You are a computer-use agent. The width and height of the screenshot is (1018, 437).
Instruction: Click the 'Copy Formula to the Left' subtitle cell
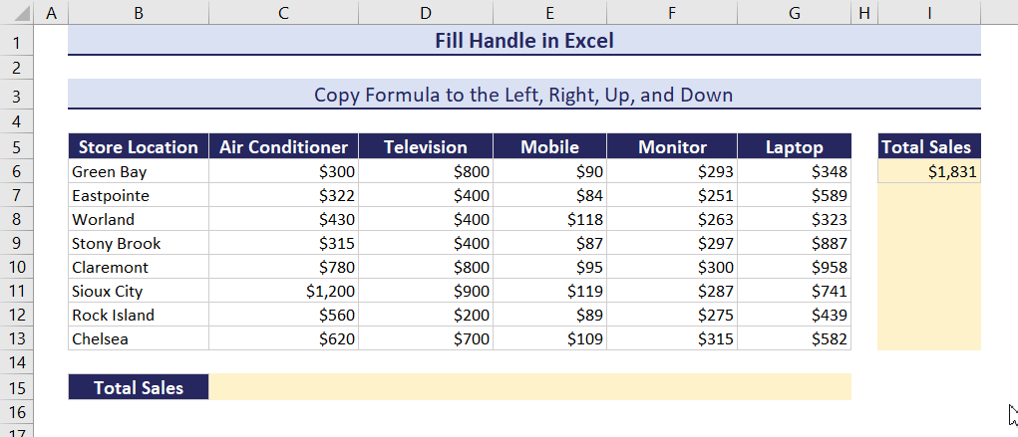point(523,96)
